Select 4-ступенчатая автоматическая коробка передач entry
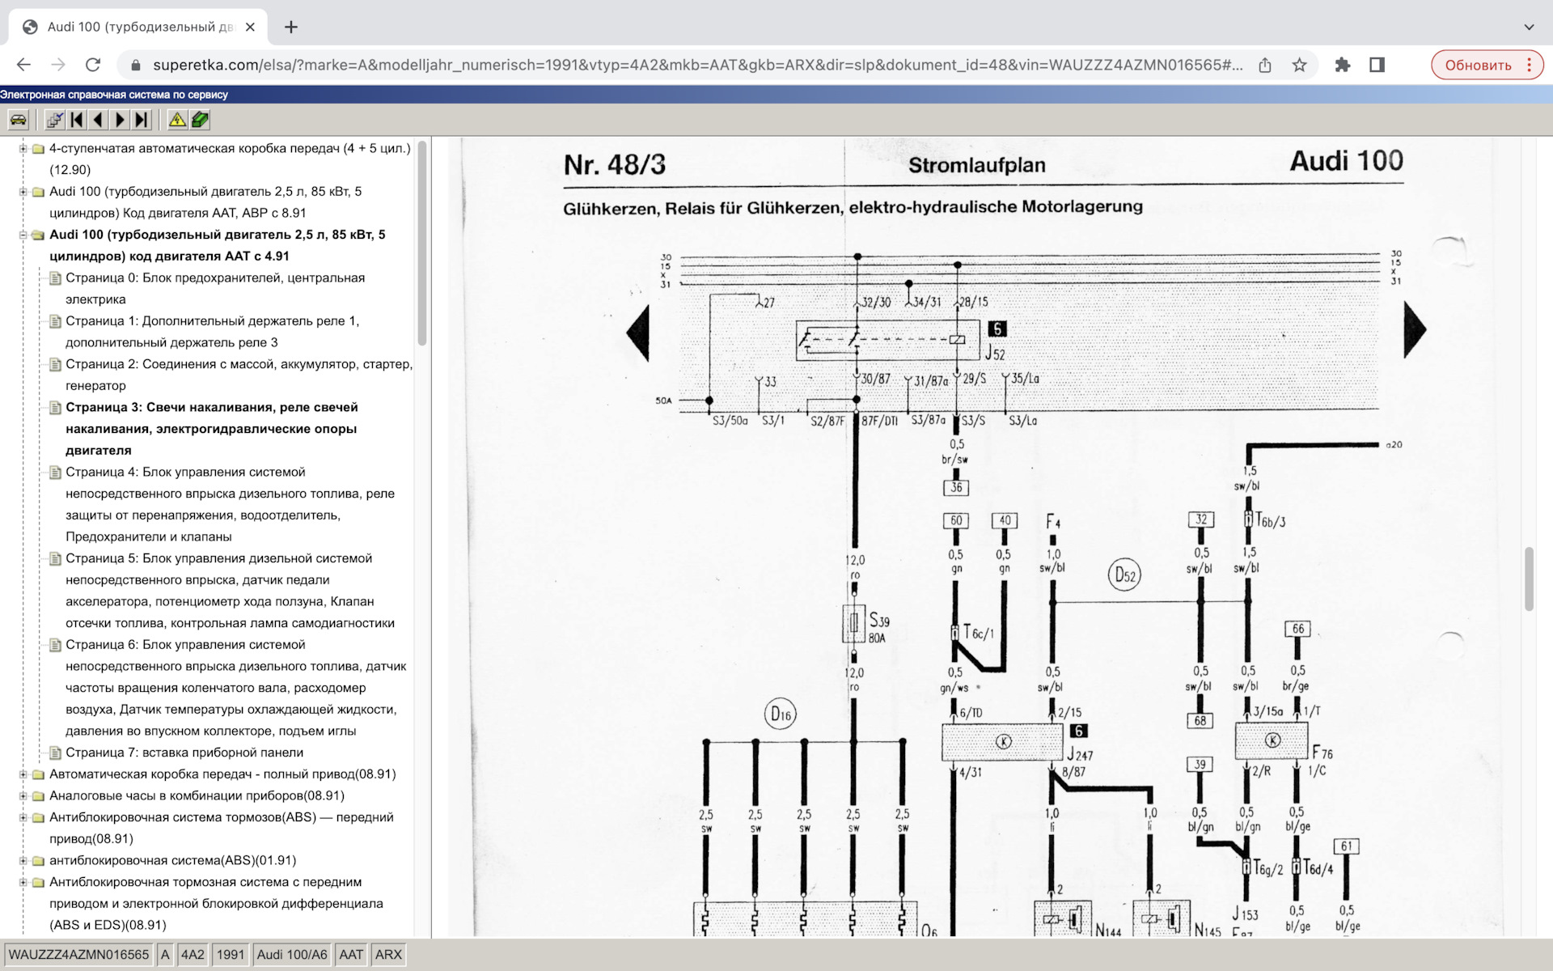This screenshot has height=971, width=1553. coord(230,159)
